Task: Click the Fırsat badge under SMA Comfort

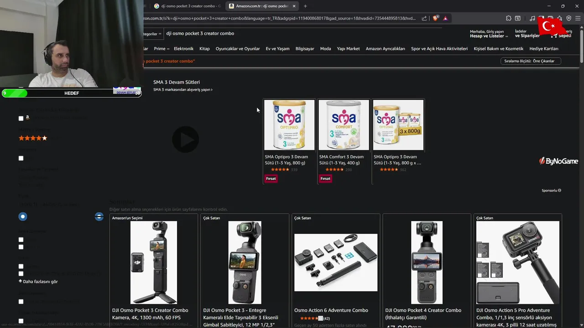Action: coord(325,179)
